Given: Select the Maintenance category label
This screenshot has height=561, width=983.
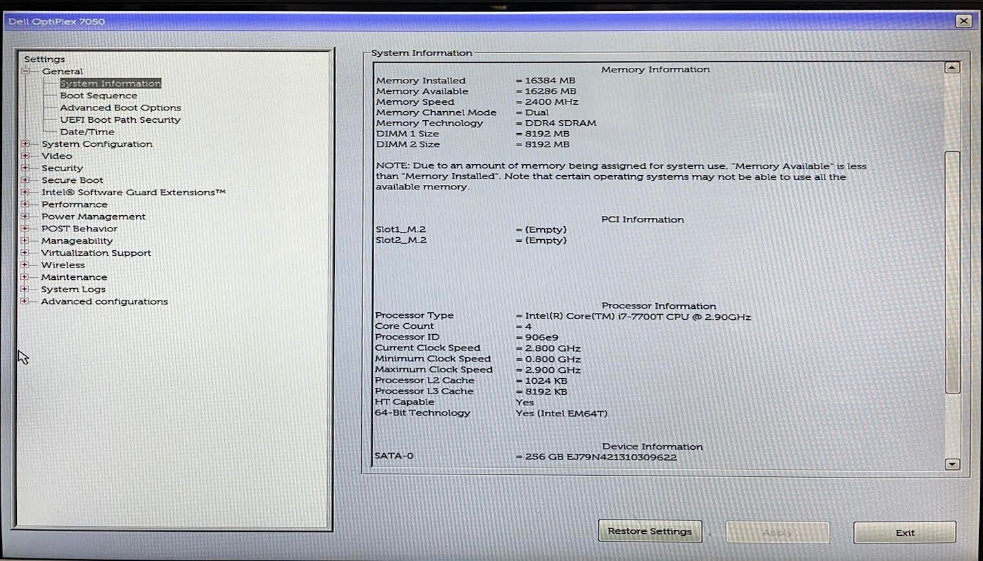Looking at the screenshot, I should coord(74,277).
